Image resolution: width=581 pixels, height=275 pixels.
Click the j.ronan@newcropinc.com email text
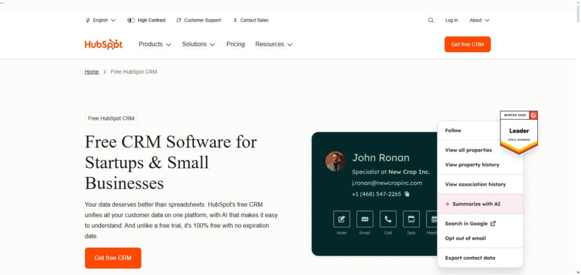pos(387,183)
